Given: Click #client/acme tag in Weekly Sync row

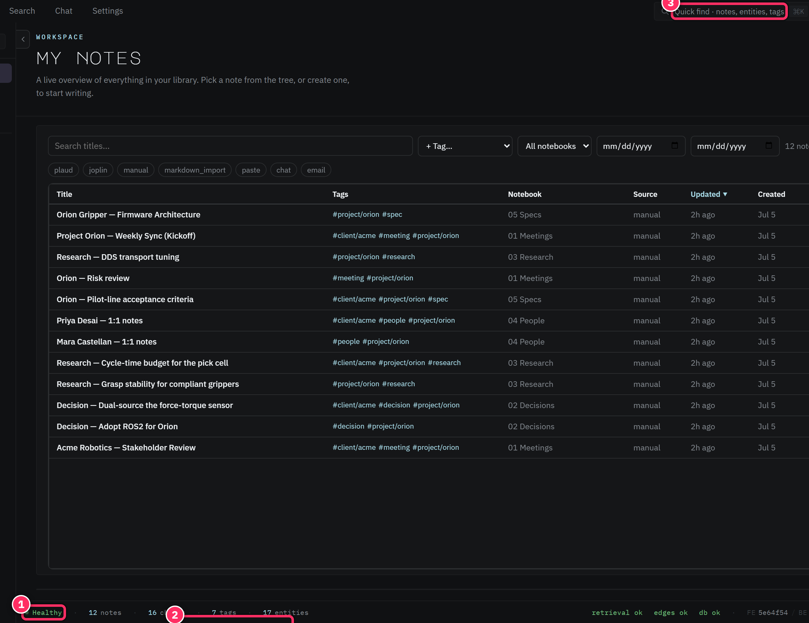Looking at the screenshot, I should point(354,235).
